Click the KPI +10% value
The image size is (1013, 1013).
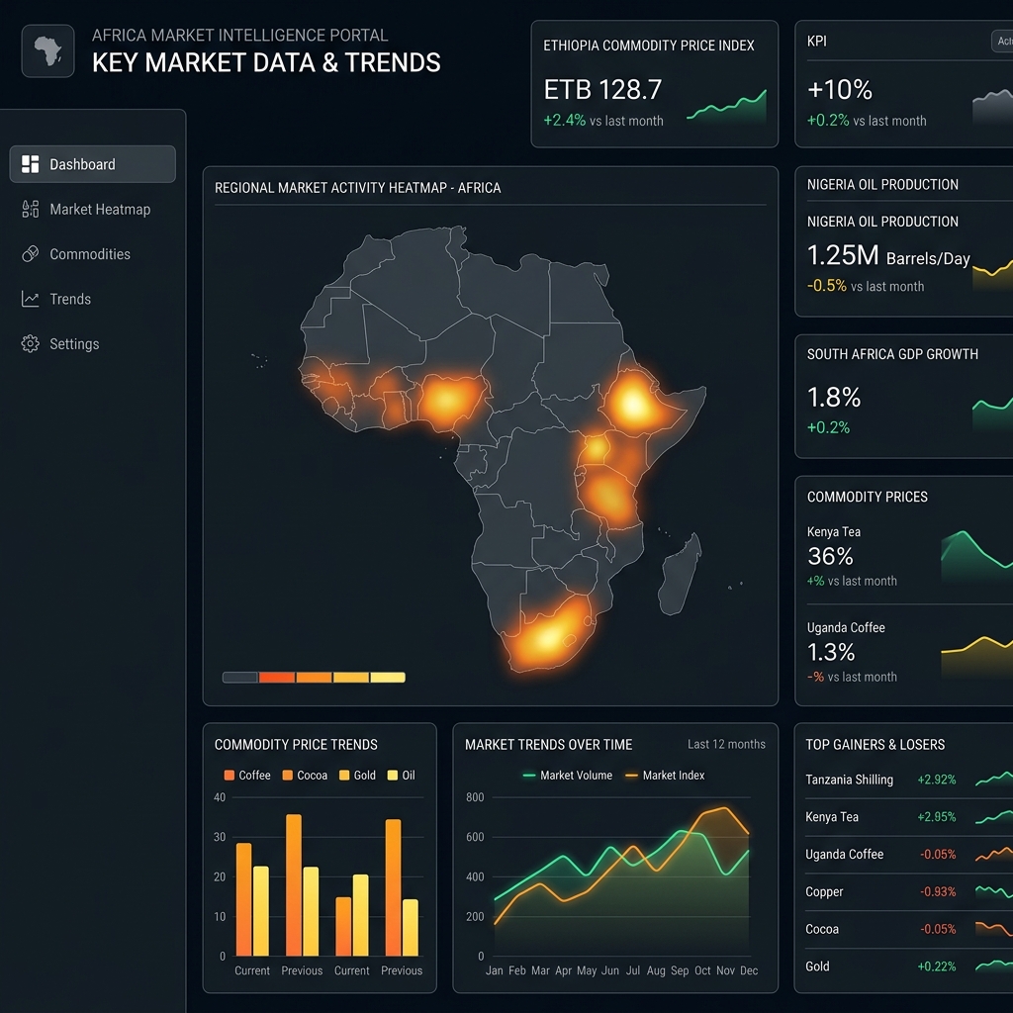pyautogui.click(x=839, y=90)
